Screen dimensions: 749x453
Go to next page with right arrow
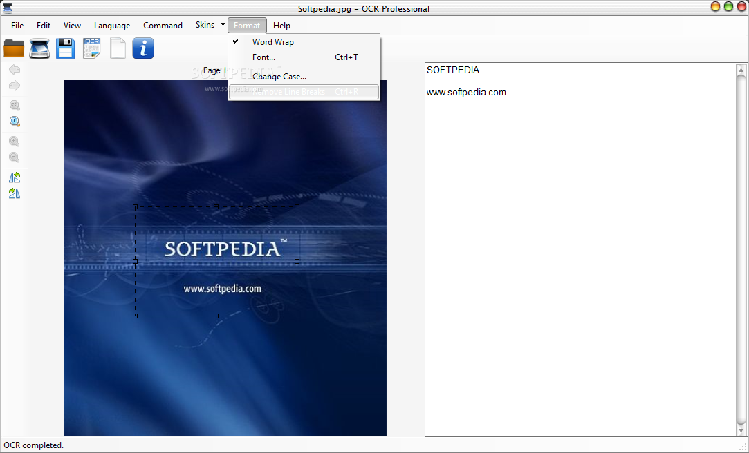(15, 86)
